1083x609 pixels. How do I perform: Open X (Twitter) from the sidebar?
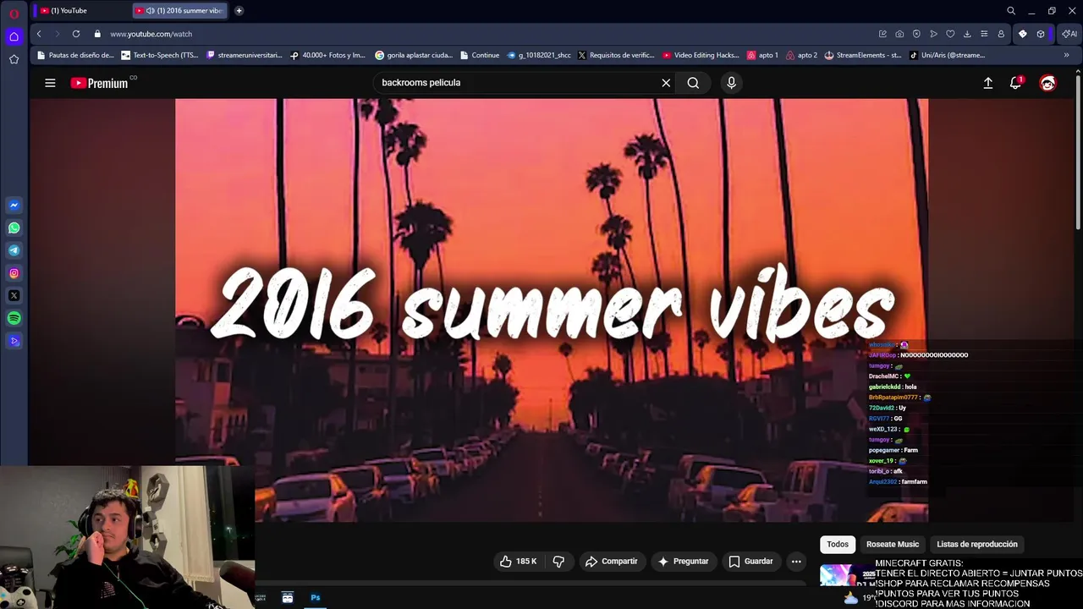click(x=14, y=296)
